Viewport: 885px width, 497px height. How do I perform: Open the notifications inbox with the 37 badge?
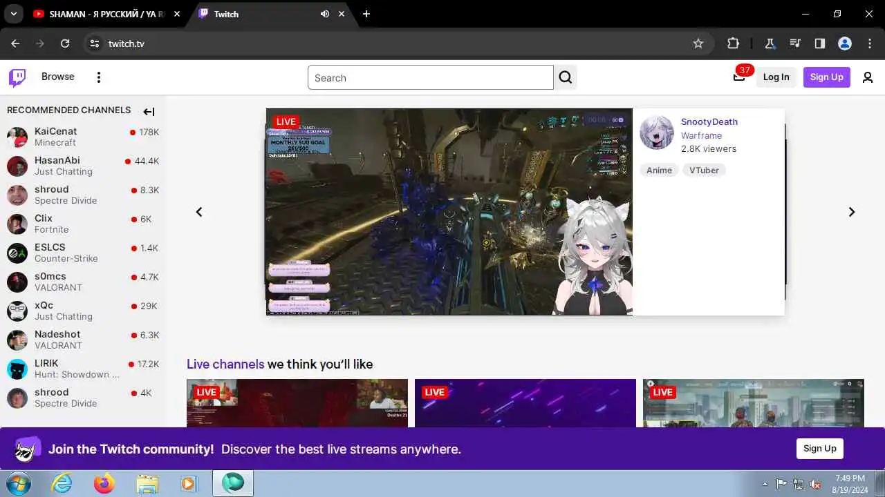coord(739,77)
